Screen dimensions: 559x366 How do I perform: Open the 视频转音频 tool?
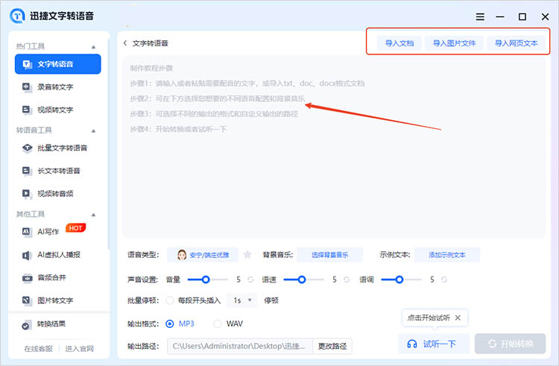57,194
